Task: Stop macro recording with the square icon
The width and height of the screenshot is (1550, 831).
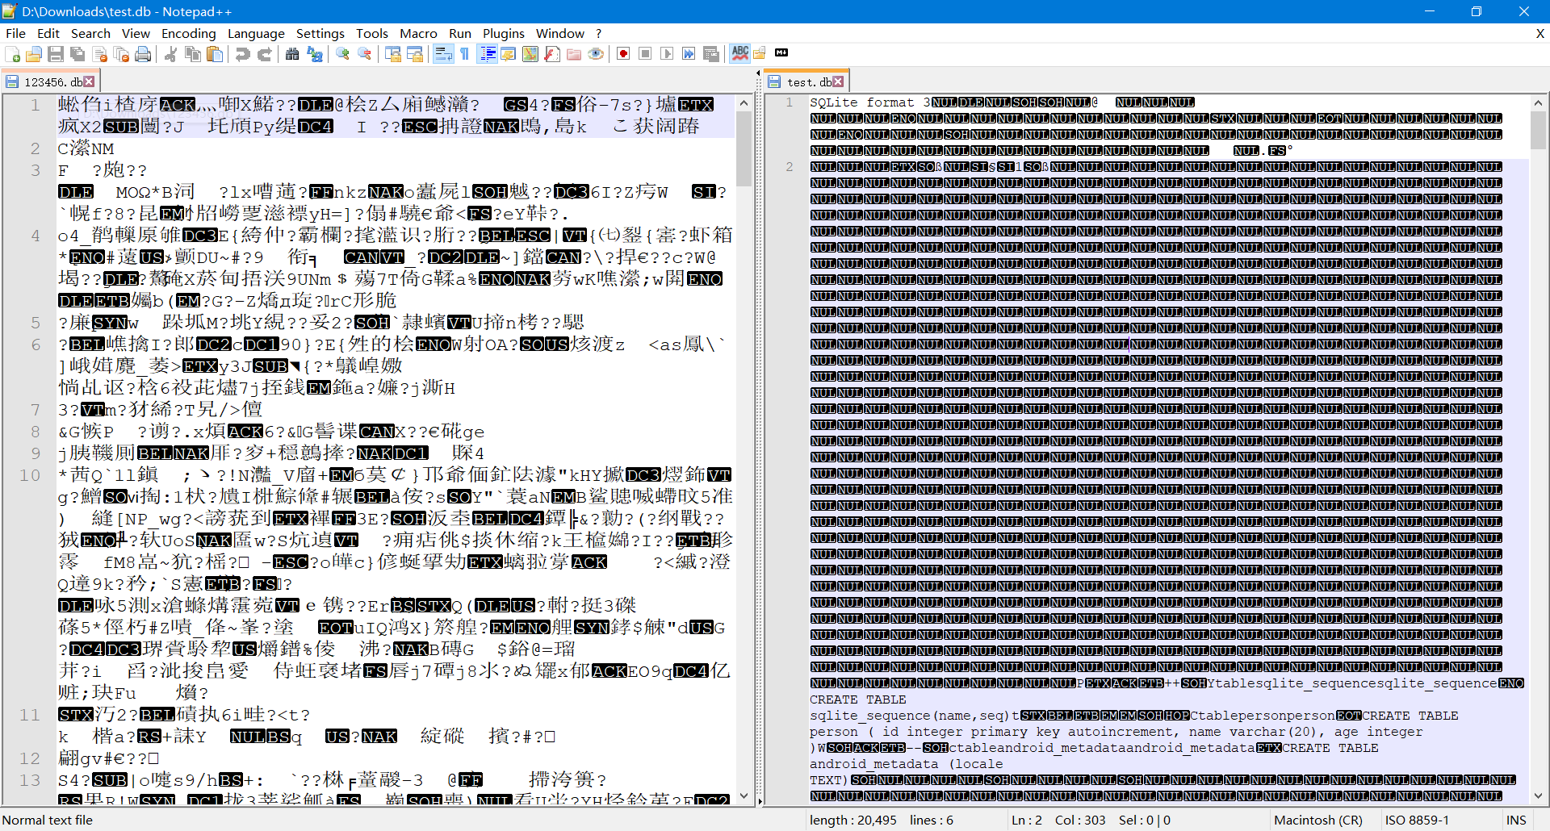Action: point(645,54)
